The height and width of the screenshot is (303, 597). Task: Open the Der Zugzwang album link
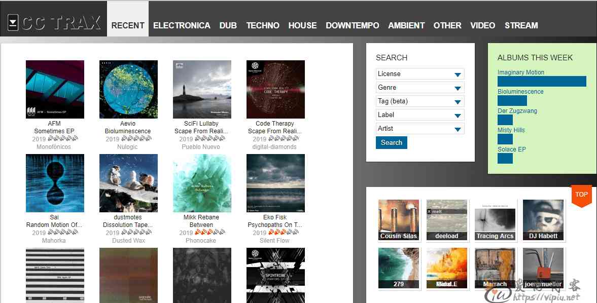coord(517,110)
